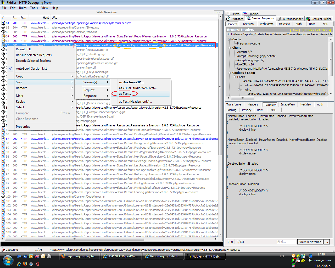Click the icon of session 87
This screenshot has width=335, height=268.
tap(3, 139)
